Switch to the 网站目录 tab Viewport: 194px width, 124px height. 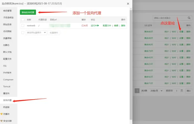pyautogui.click(x=7, y=25)
